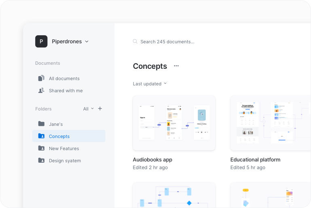
Task: Click the Documents section label
Action: pos(48,63)
